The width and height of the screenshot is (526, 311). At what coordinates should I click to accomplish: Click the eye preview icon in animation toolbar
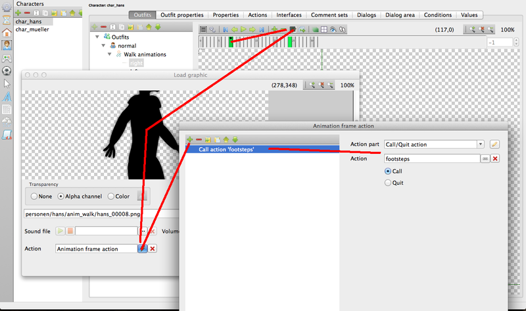coord(333,30)
